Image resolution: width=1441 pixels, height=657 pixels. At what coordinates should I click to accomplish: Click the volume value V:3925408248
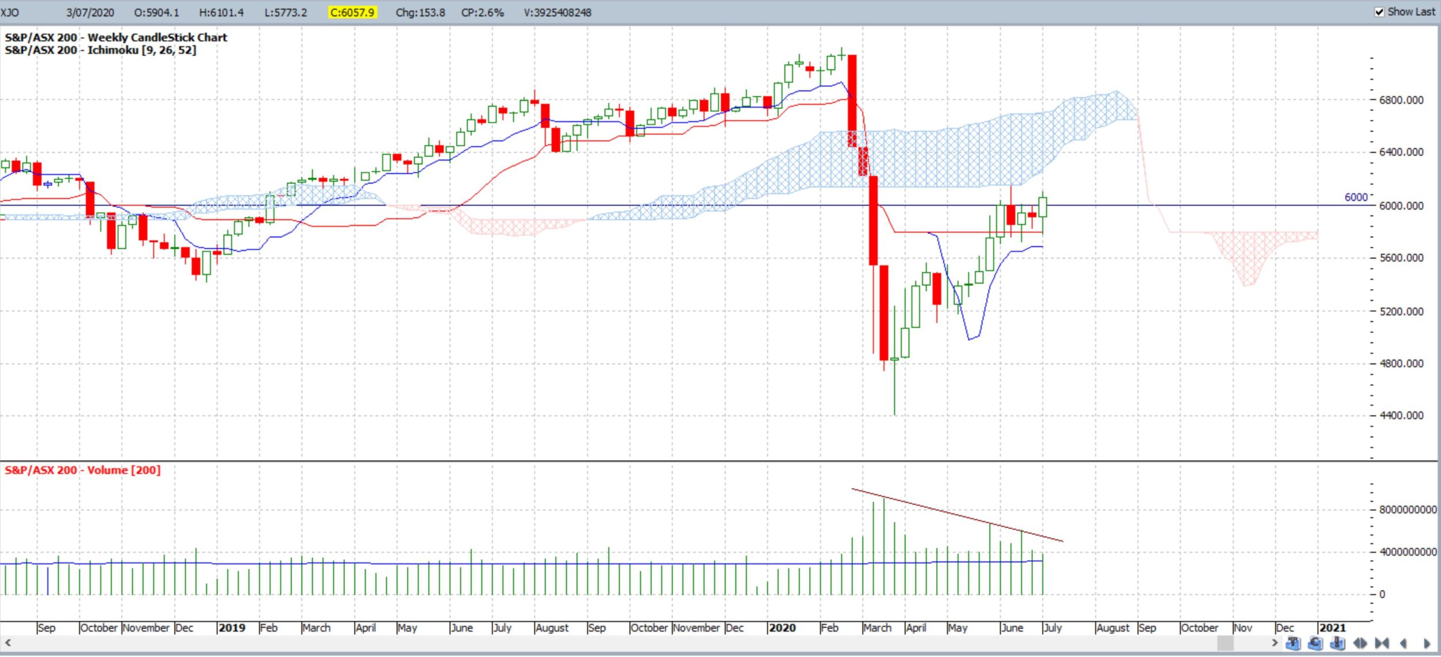click(x=557, y=12)
